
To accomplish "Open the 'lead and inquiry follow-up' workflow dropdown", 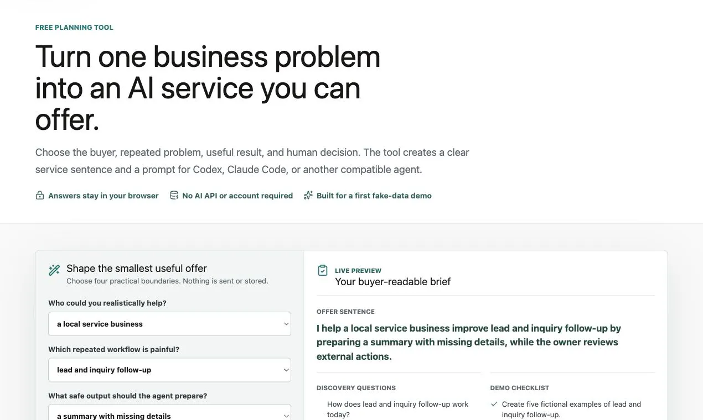I will tap(169, 370).
